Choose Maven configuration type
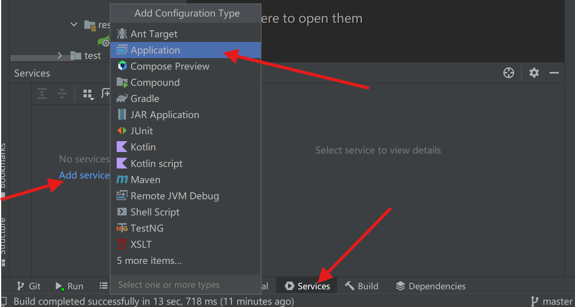 tap(186, 180)
